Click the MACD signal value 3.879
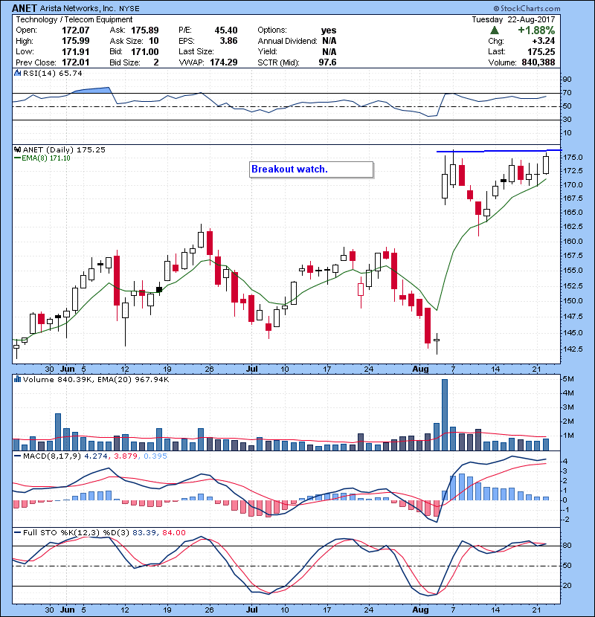This screenshot has width=595, height=617. (126, 456)
